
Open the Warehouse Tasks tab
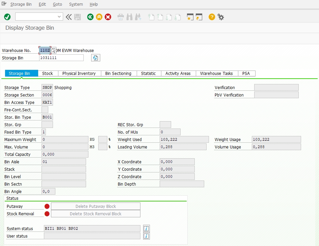click(216, 73)
